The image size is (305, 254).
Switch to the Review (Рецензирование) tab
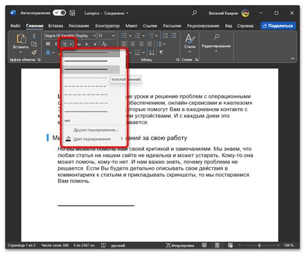coord(203,26)
